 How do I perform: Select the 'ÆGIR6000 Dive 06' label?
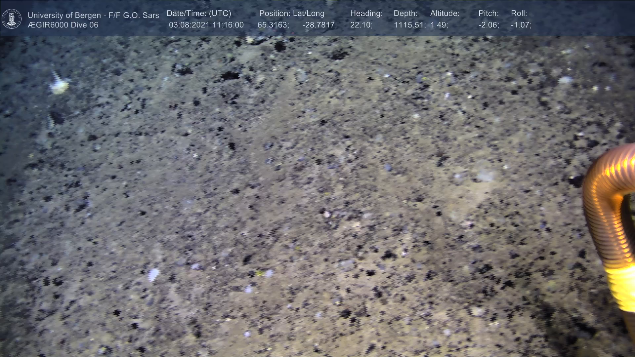point(63,25)
